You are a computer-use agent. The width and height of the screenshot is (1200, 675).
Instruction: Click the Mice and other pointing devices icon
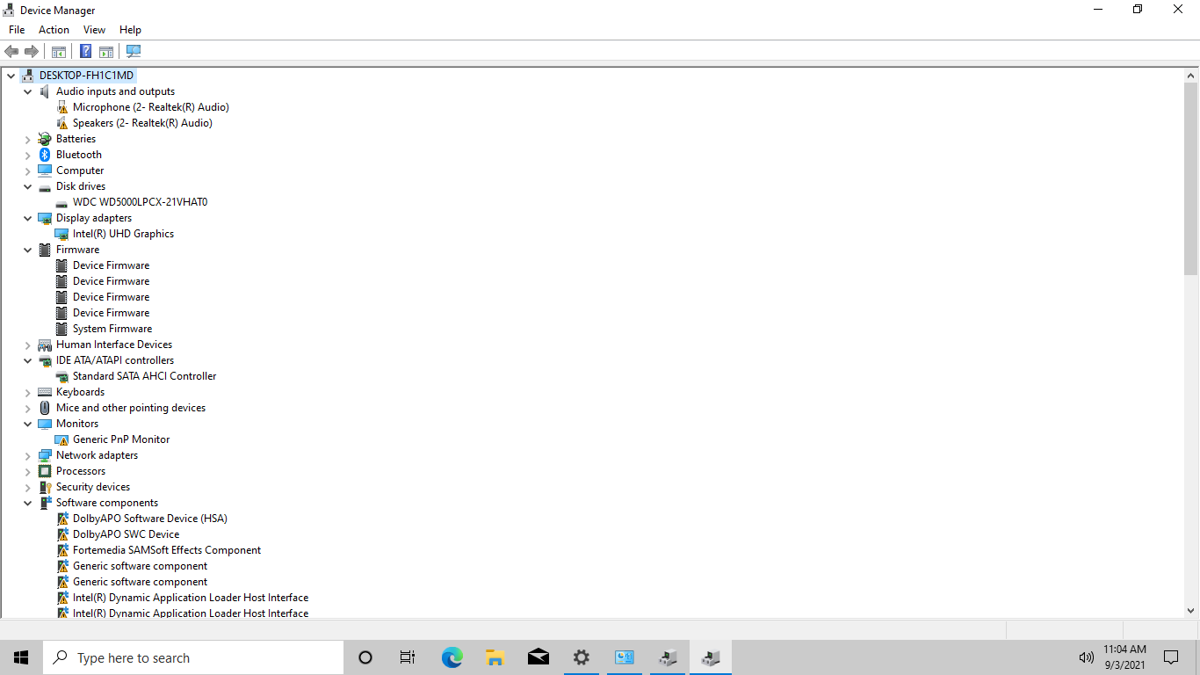click(45, 408)
